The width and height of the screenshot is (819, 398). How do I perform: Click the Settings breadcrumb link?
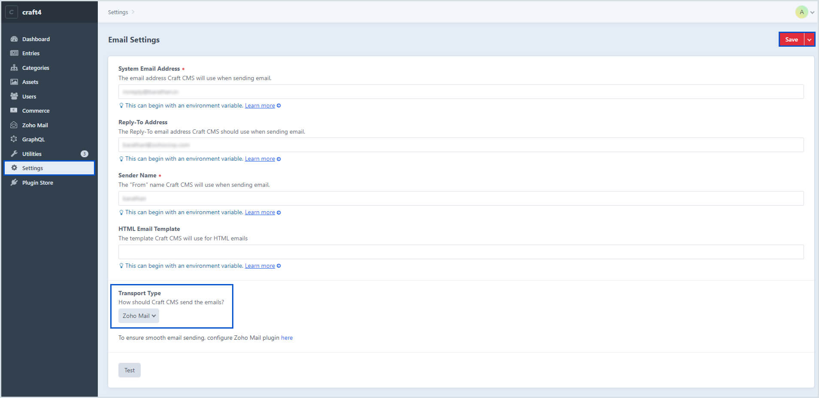click(x=118, y=12)
